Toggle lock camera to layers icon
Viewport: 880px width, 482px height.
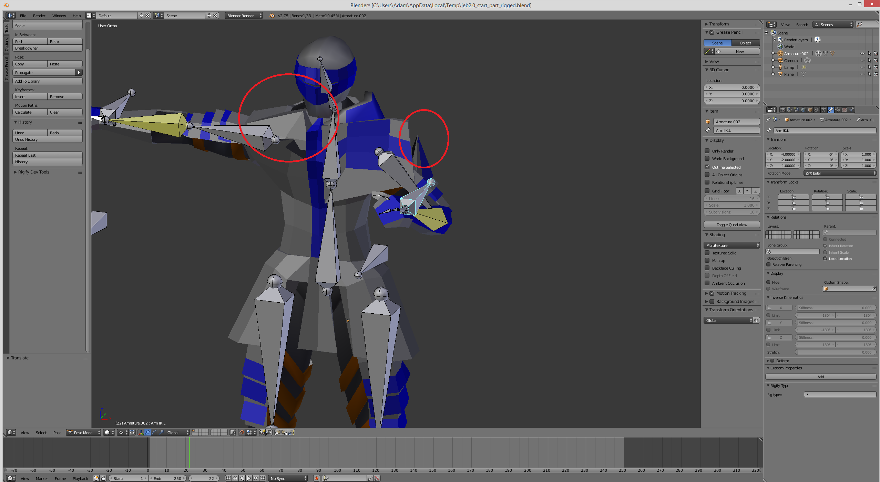click(x=233, y=432)
